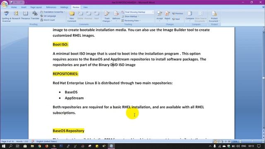Viewport: 265px width, 149px height.
Task: Select the Review tab
Action: pos(76,7)
